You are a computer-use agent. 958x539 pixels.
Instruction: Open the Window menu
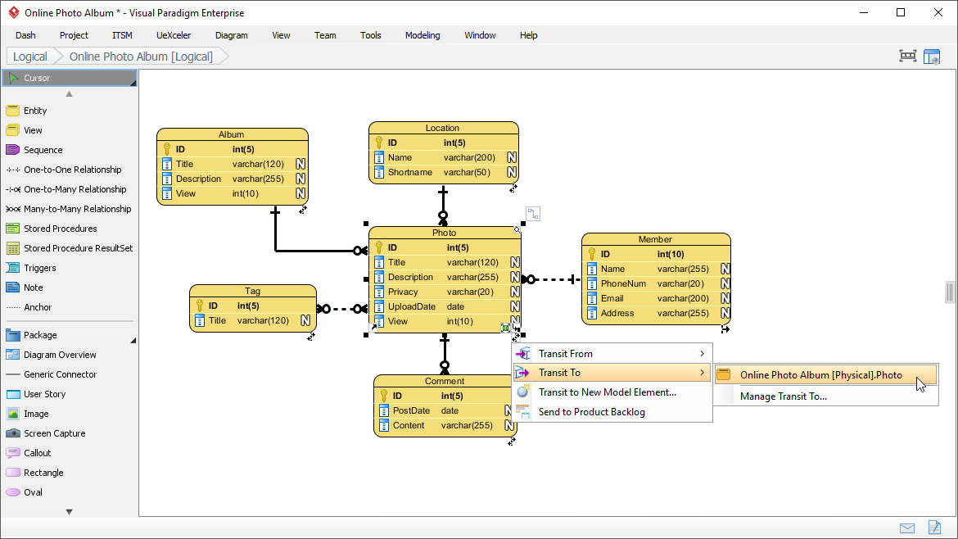tap(480, 35)
